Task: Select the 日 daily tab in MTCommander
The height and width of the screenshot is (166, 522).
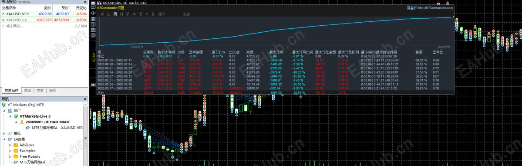Action: [109, 14]
